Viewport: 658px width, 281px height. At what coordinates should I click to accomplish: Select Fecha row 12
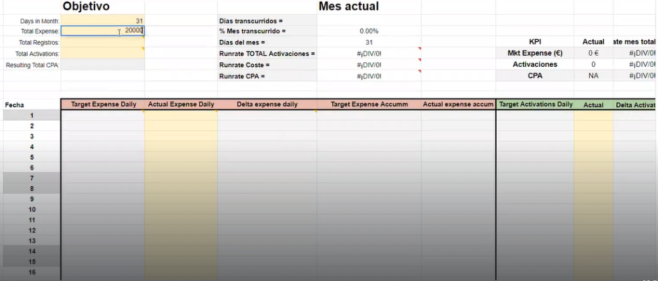pyautogui.click(x=32, y=230)
